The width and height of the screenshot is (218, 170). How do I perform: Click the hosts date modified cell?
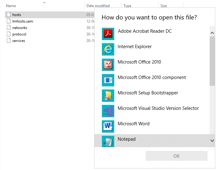coord(90,15)
